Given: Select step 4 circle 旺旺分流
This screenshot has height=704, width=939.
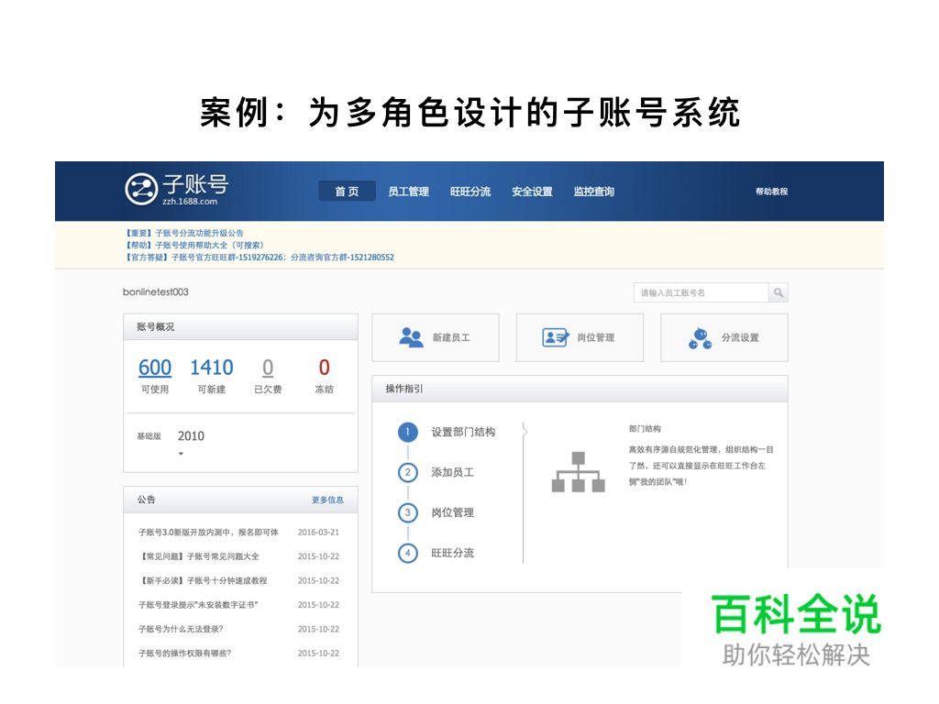Looking at the screenshot, I should tap(408, 553).
